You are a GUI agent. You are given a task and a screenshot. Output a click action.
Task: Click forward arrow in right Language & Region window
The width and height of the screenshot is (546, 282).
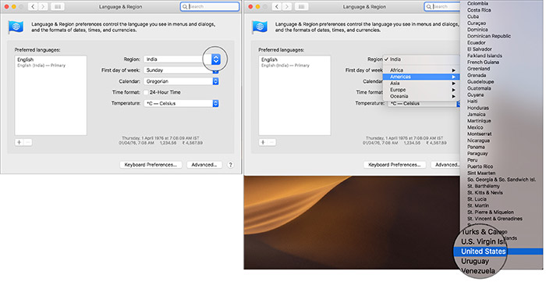[286, 6]
